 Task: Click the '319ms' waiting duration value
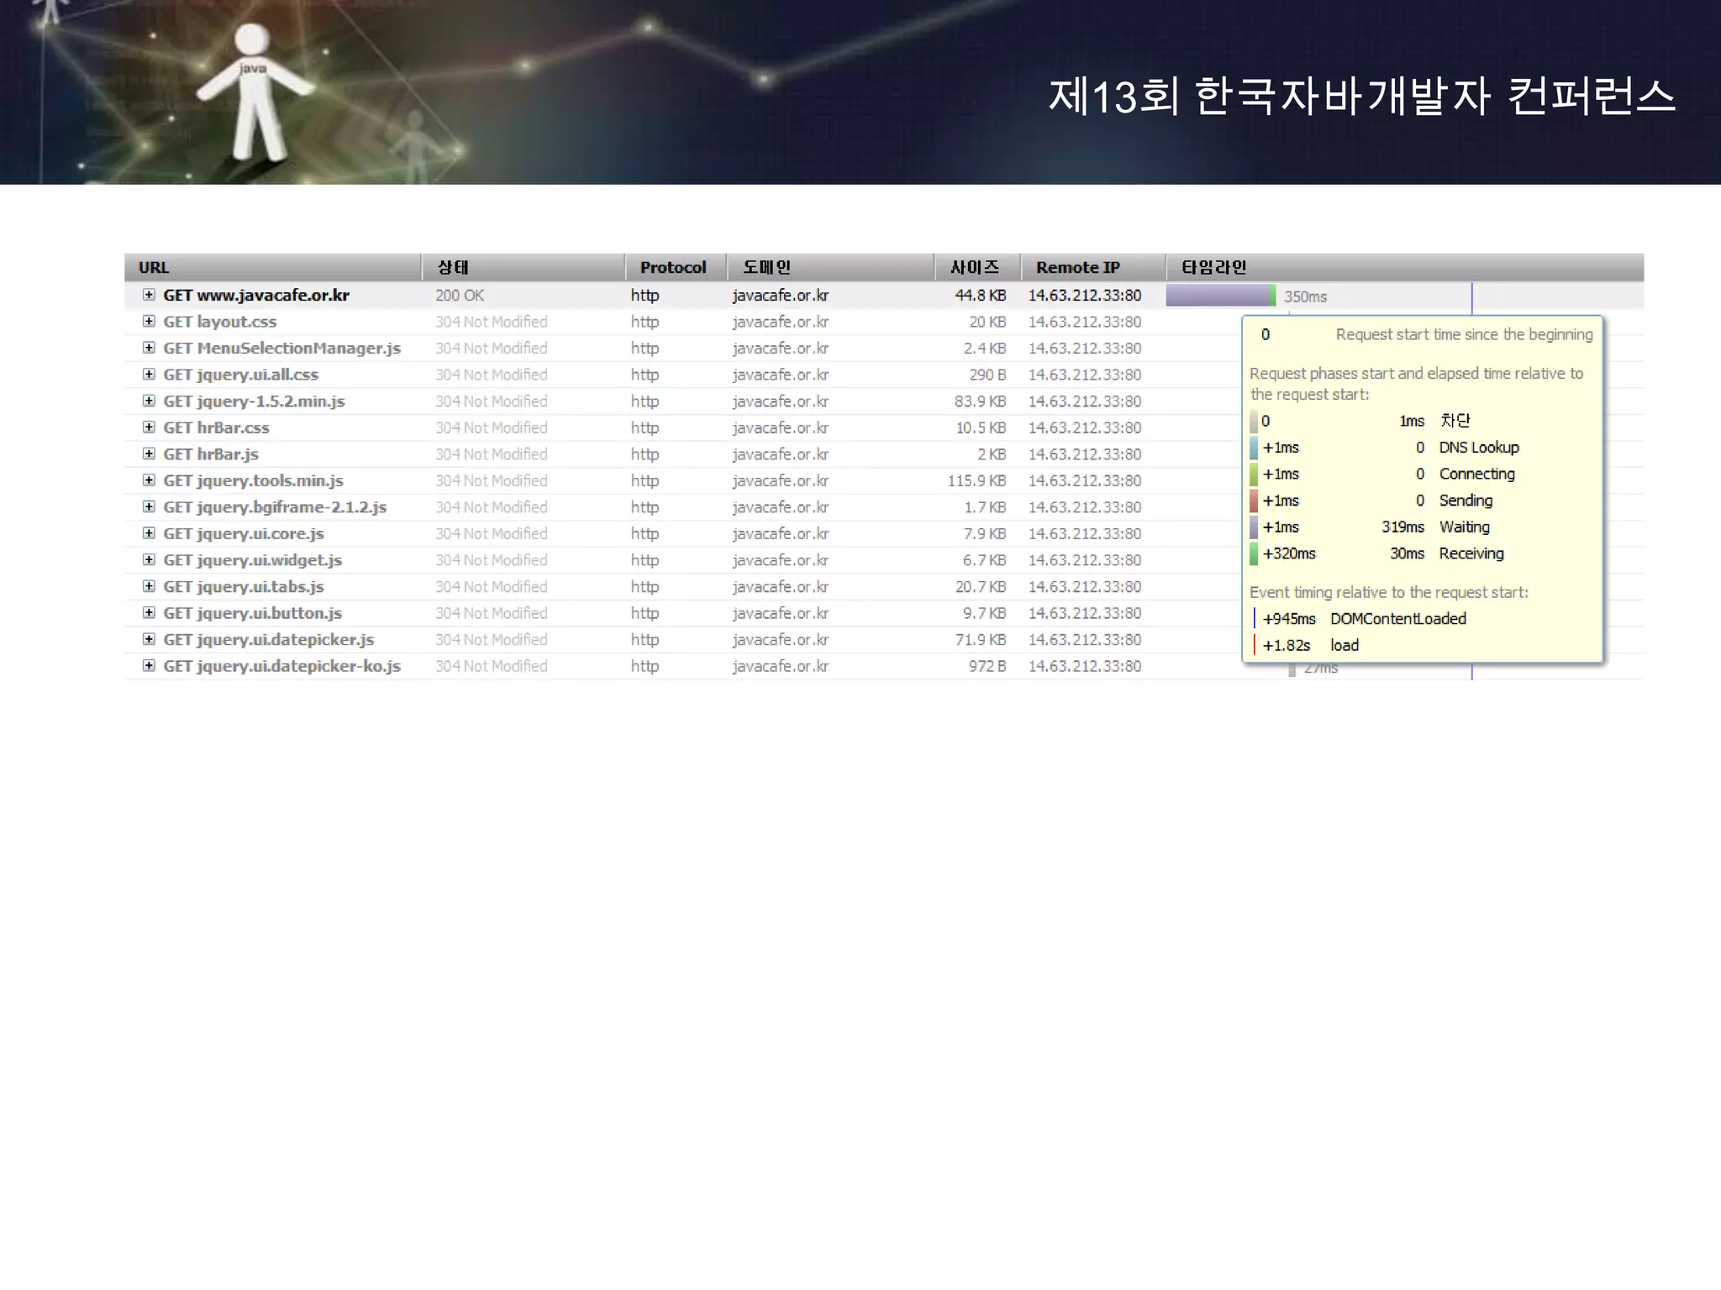point(1403,527)
